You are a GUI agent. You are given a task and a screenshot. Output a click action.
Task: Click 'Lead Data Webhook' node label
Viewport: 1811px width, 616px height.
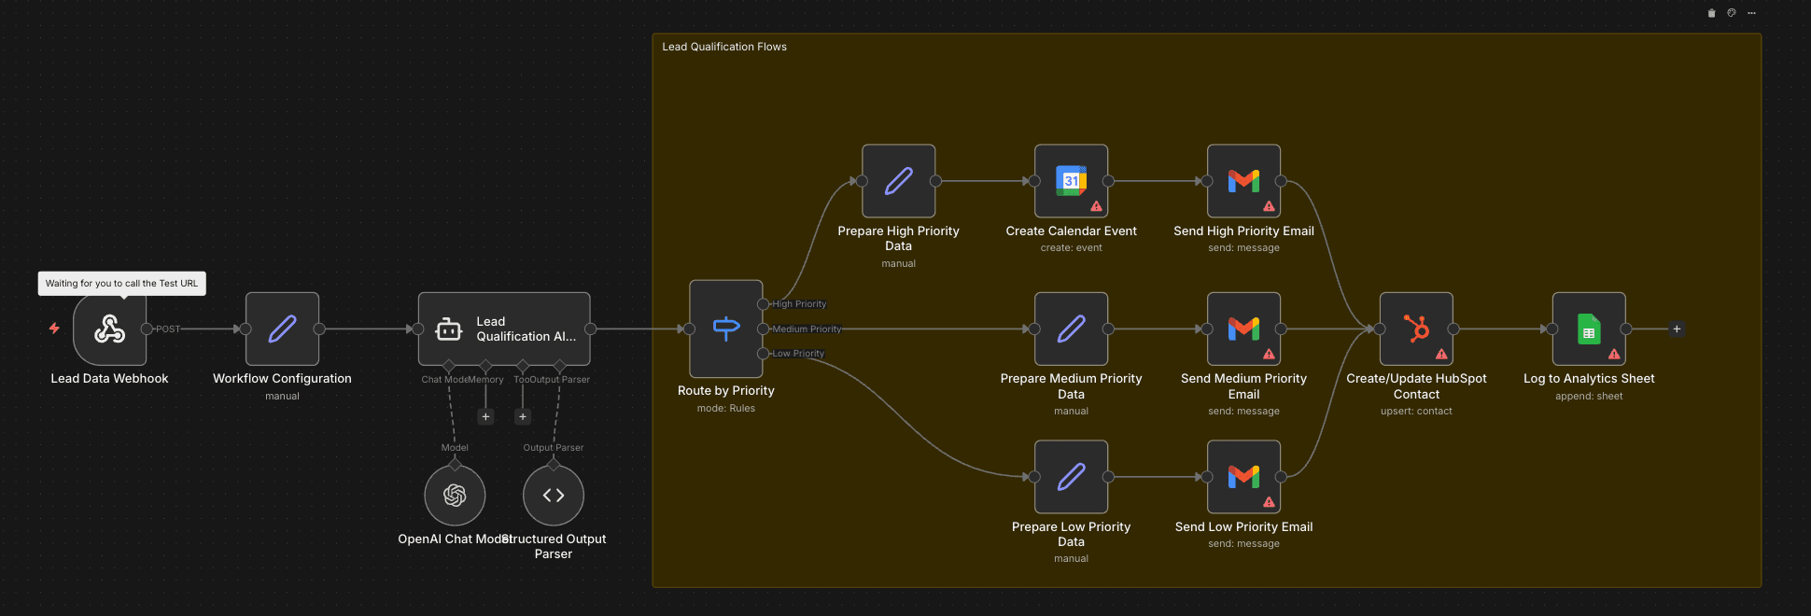[109, 378]
